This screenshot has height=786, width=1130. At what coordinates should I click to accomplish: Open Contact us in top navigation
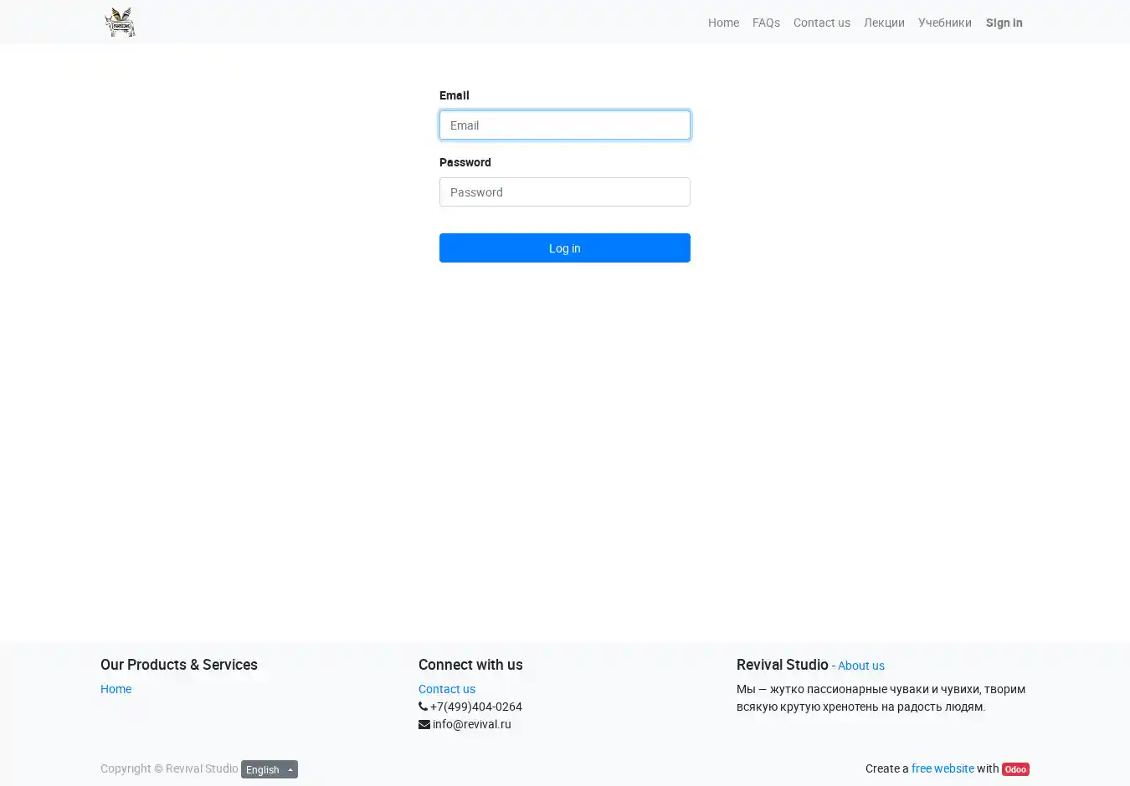[x=821, y=23]
